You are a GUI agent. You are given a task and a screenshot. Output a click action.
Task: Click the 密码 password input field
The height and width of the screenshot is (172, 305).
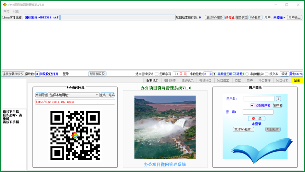click(258, 112)
